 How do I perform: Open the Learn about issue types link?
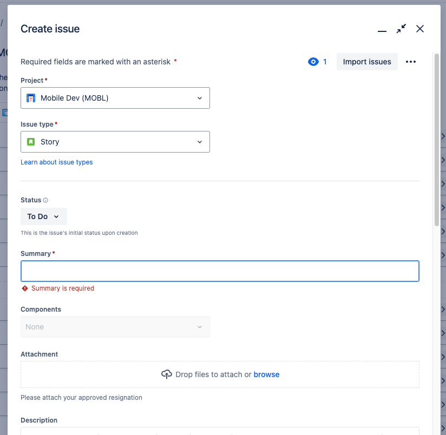point(56,162)
